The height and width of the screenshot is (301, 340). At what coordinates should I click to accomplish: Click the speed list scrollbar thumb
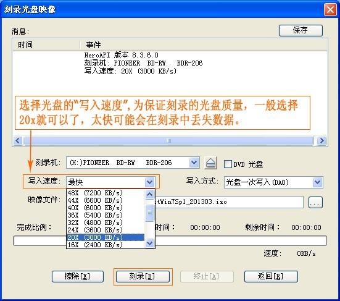point(149,213)
